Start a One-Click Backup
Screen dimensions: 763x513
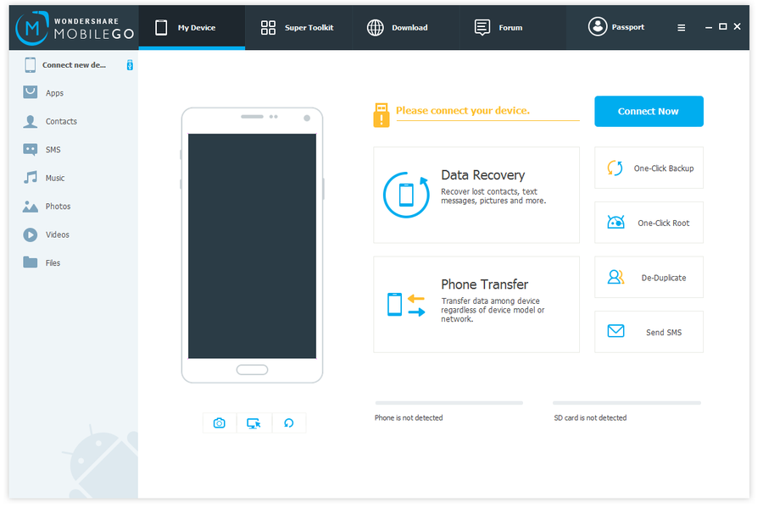[x=648, y=168]
